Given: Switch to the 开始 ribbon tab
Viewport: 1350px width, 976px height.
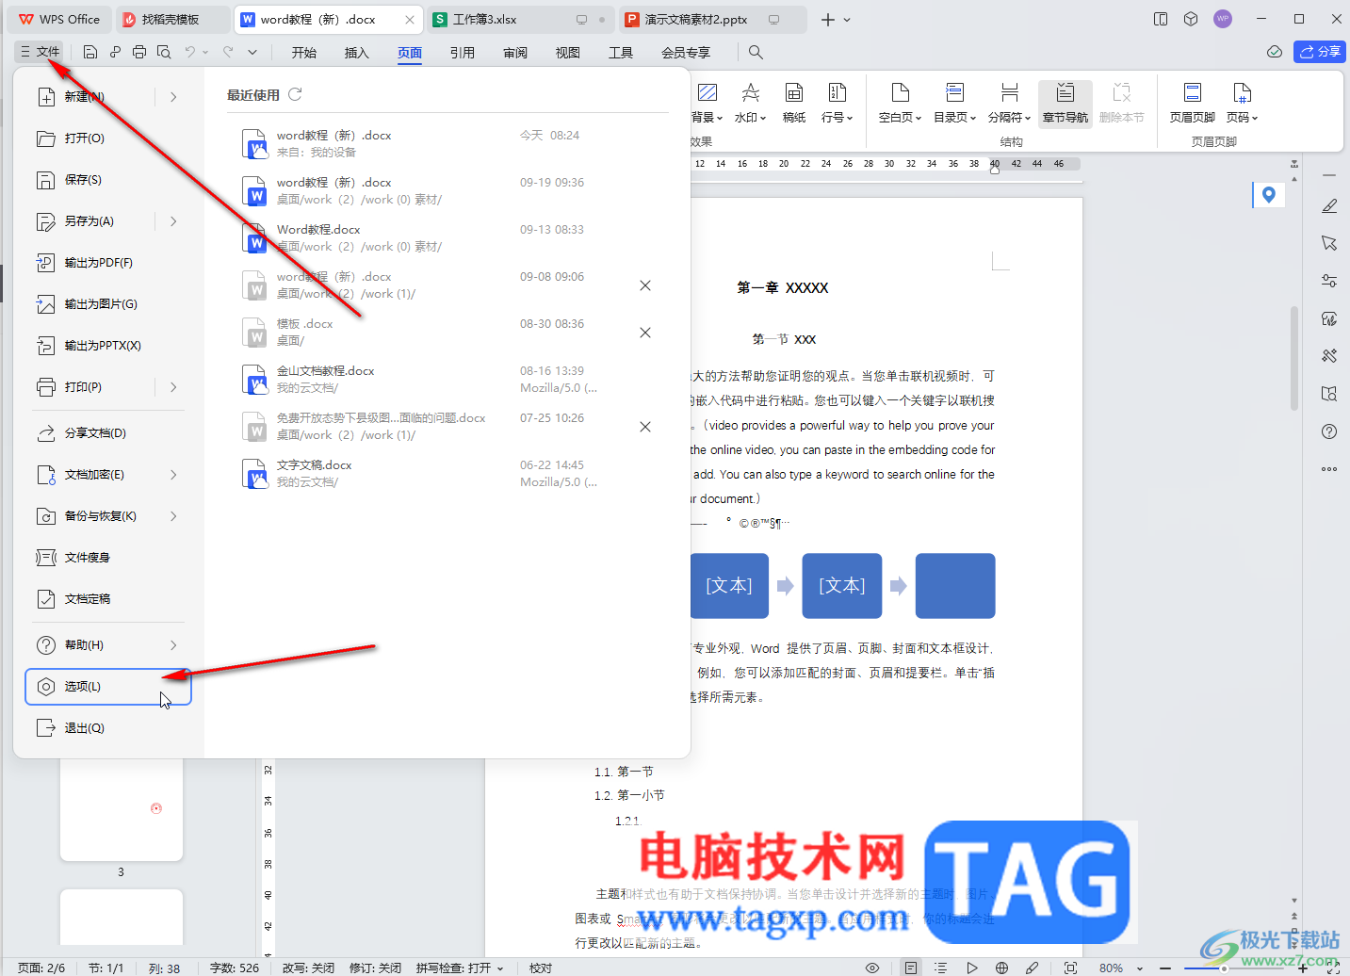Looking at the screenshot, I should point(304,53).
